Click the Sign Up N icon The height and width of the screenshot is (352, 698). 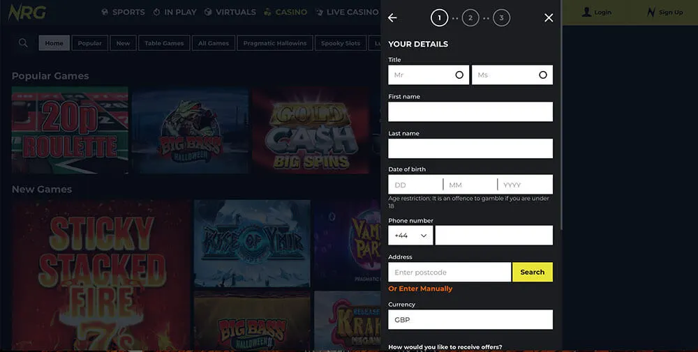pyautogui.click(x=651, y=12)
